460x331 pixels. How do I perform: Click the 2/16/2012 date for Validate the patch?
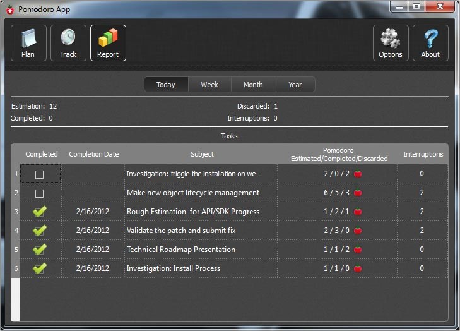click(x=93, y=231)
